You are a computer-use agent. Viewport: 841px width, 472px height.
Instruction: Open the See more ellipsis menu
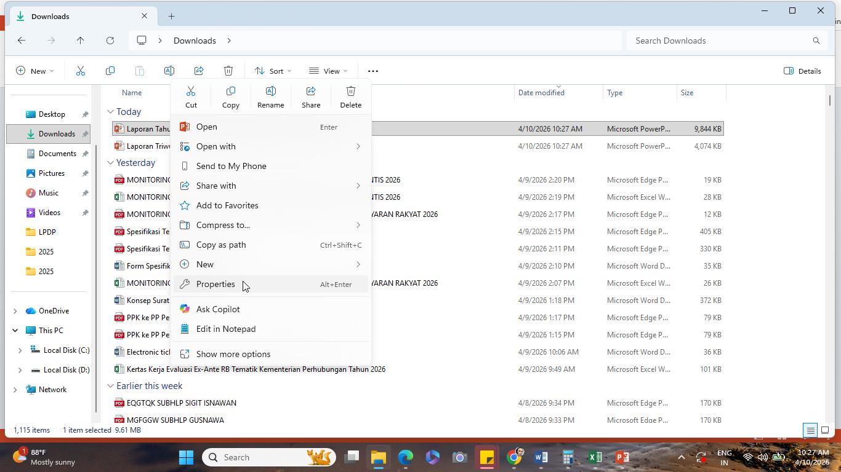[x=373, y=71]
